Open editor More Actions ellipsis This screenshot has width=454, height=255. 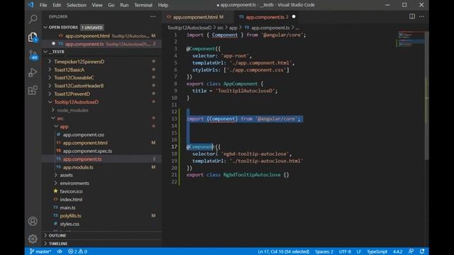[x=421, y=16]
